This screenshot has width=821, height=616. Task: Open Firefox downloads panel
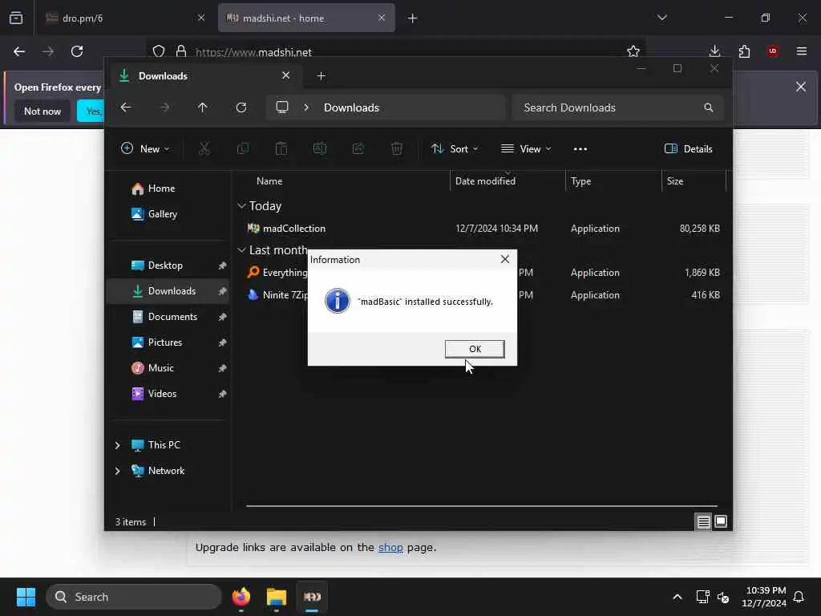pyautogui.click(x=714, y=51)
